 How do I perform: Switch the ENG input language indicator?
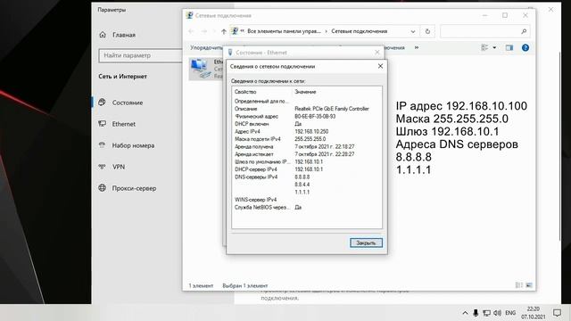point(510,313)
